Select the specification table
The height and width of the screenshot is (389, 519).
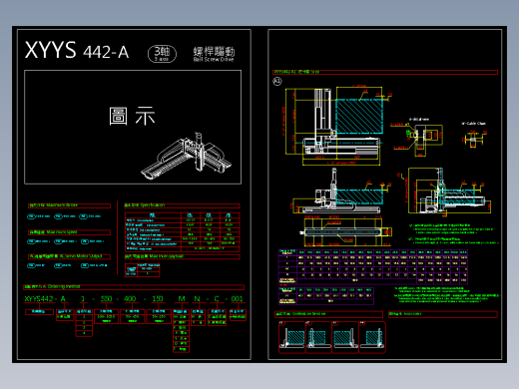coord(183,231)
